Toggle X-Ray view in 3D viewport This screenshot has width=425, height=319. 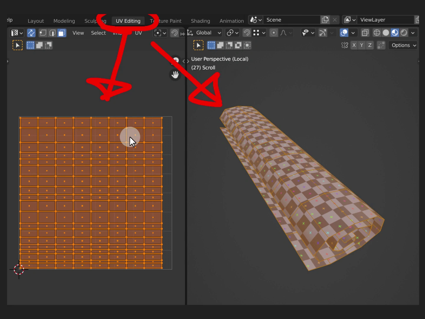tap(365, 32)
